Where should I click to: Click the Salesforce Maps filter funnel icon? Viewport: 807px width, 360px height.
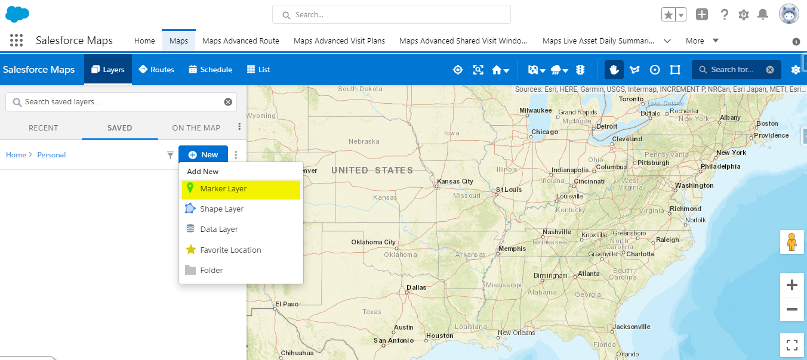click(x=171, y=154)
